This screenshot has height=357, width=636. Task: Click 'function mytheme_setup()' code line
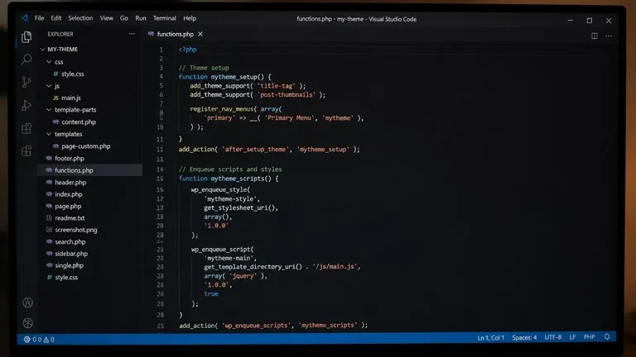[224, 77]
